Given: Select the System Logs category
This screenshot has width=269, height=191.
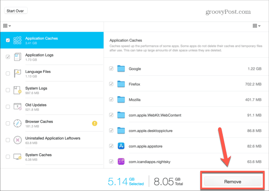Looking at the screenshot, I should point(52,90).
